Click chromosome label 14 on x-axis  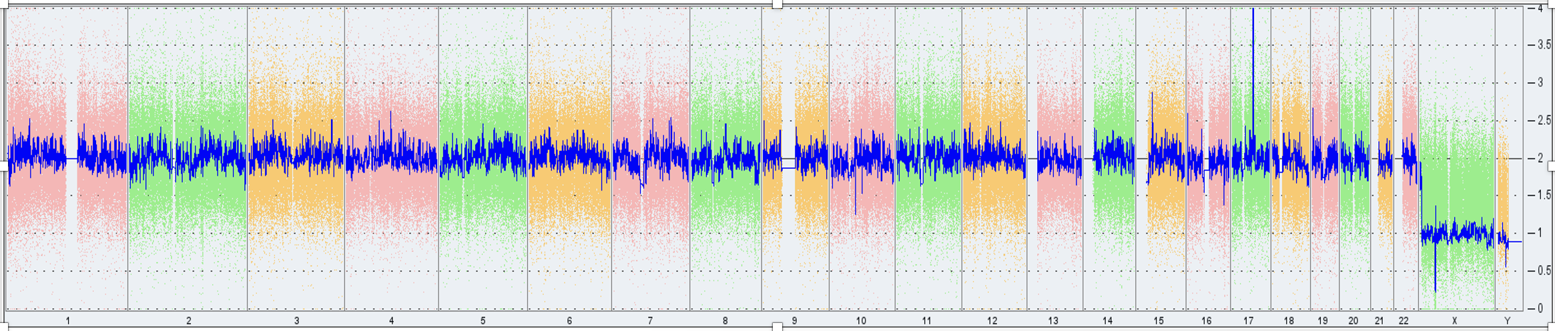coord(1108,321)
